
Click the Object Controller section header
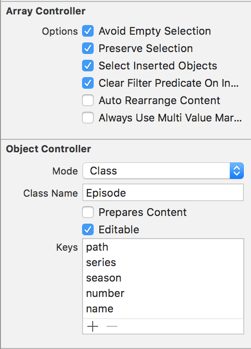[x=48, y=149]
